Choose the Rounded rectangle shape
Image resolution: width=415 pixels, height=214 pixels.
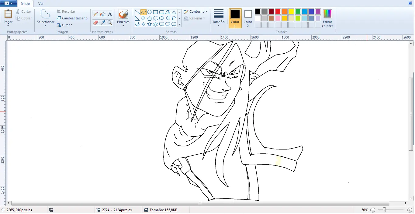(162, 12)
